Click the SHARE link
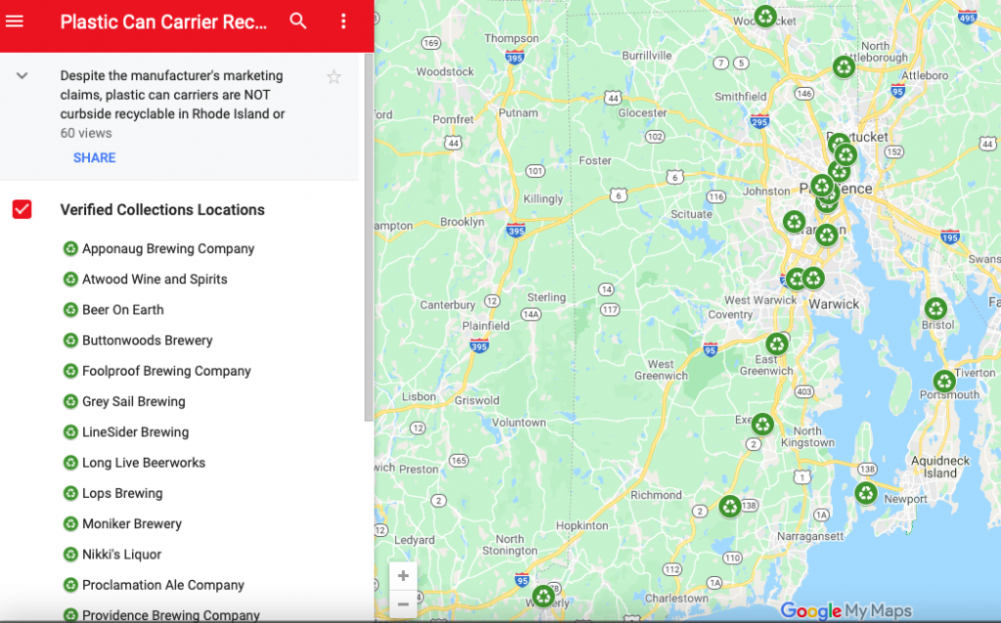Image resolution: width=1001 pixels, height=623 pixels. [x=94, y=157]
